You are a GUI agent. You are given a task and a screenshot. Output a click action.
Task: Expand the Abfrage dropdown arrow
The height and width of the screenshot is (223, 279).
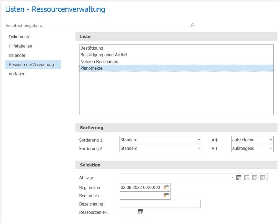pos(233,177)
